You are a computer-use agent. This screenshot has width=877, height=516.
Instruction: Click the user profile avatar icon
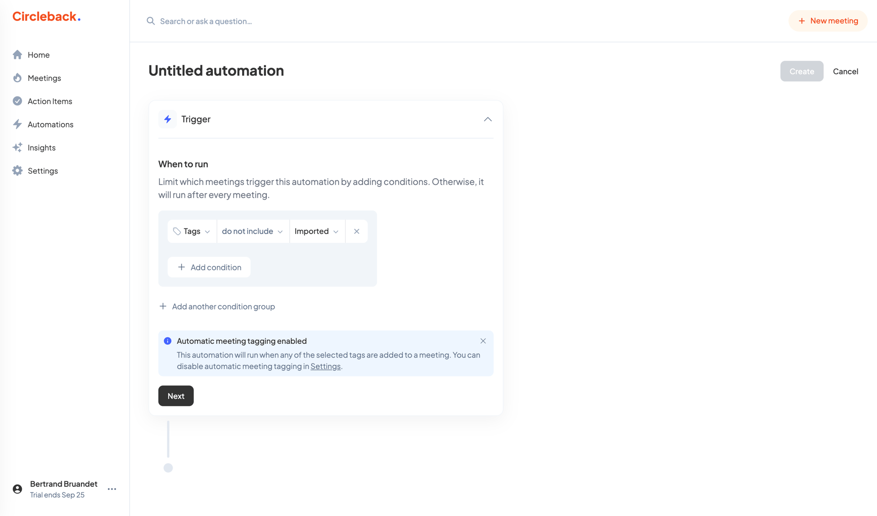pyautogui.click(x=17, y=489)
